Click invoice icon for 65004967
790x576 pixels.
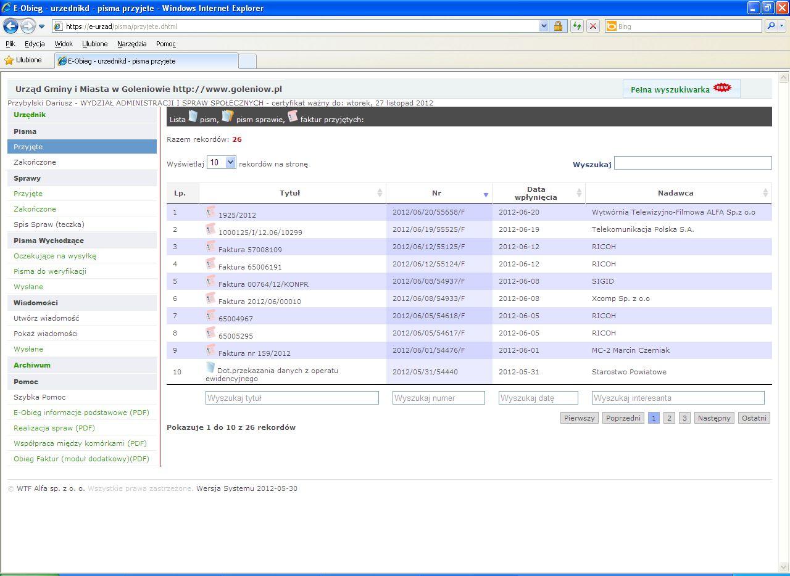210,315
